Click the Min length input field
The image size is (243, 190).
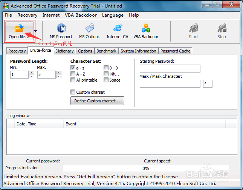point(19,74)
